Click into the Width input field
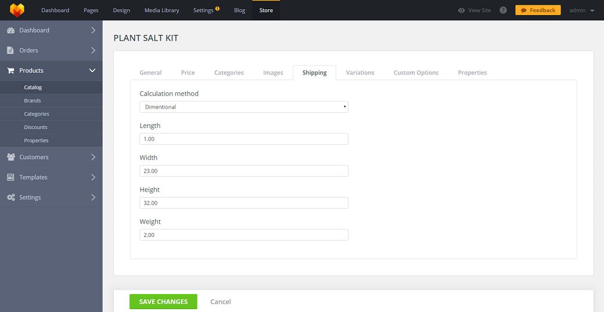 [x=243, y=171]
